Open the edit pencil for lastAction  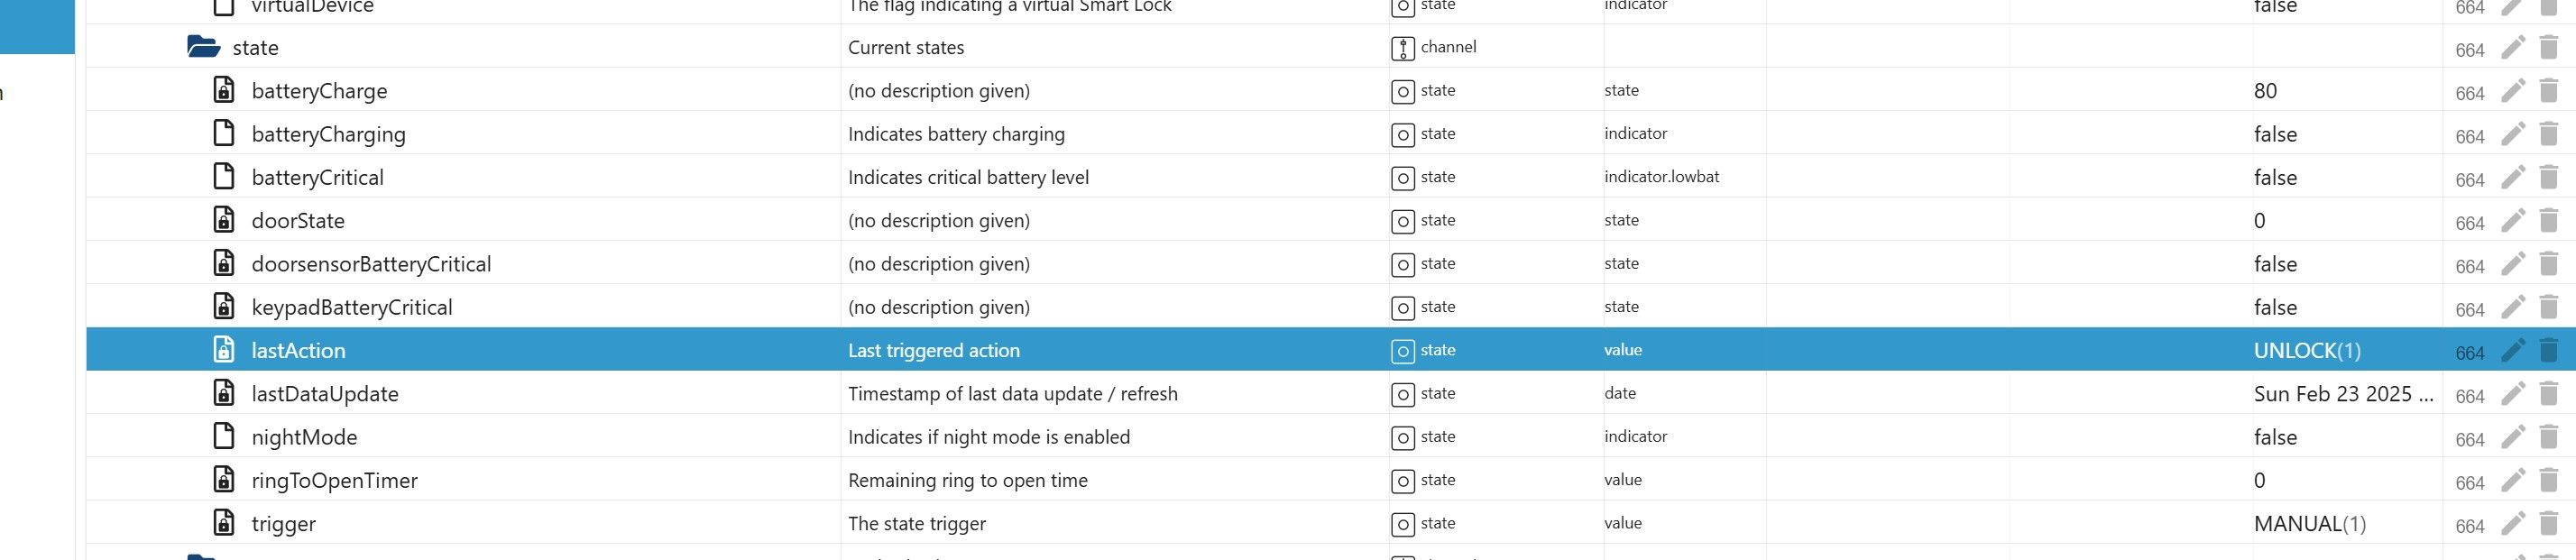click(x=2512, y=351)
